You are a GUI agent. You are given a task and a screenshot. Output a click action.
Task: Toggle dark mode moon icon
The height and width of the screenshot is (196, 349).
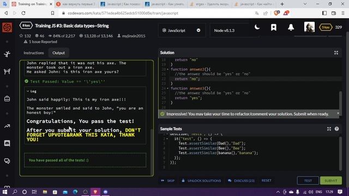257,27
